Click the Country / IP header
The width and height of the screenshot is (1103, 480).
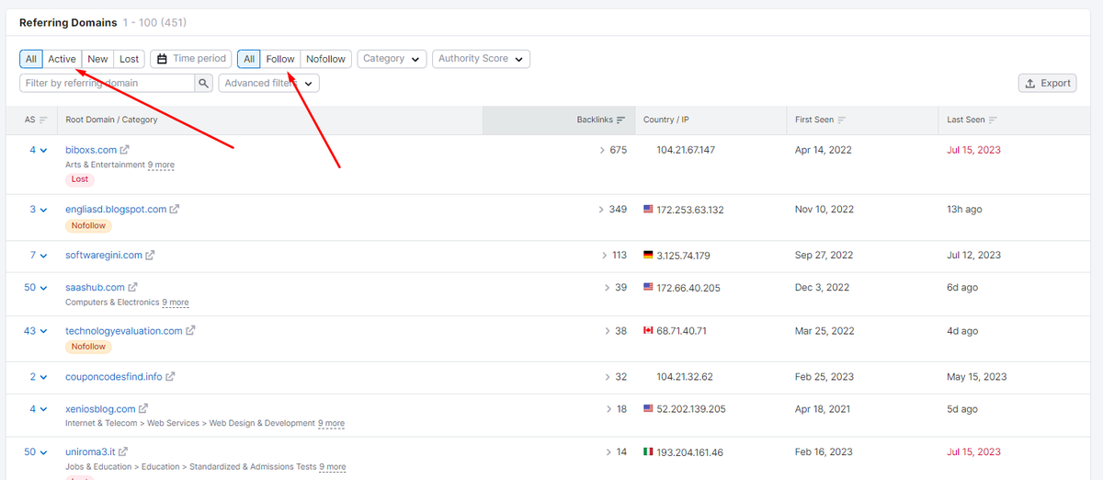click(x=666, y=120)
